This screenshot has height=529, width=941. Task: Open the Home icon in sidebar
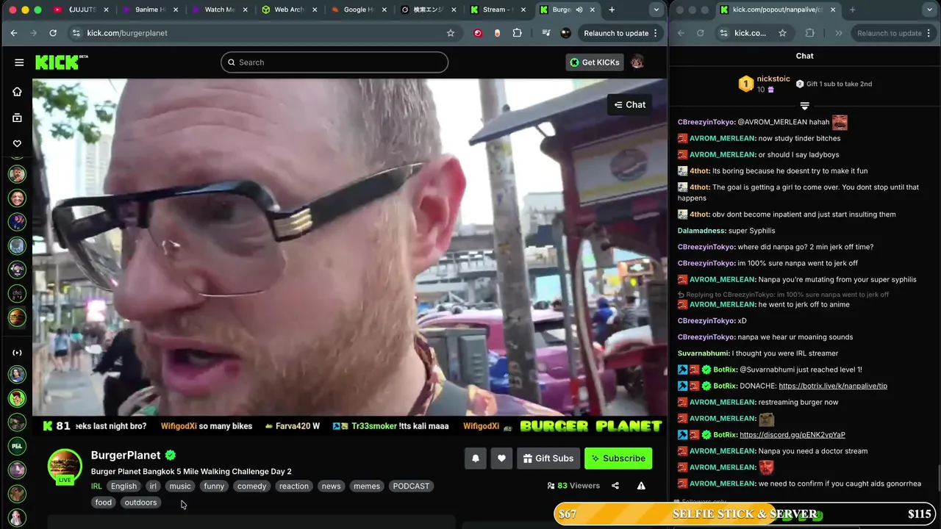coord(17,92)
